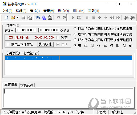Open the 查看(V) menu
This screenshot has width=137, height=115.
49,11
